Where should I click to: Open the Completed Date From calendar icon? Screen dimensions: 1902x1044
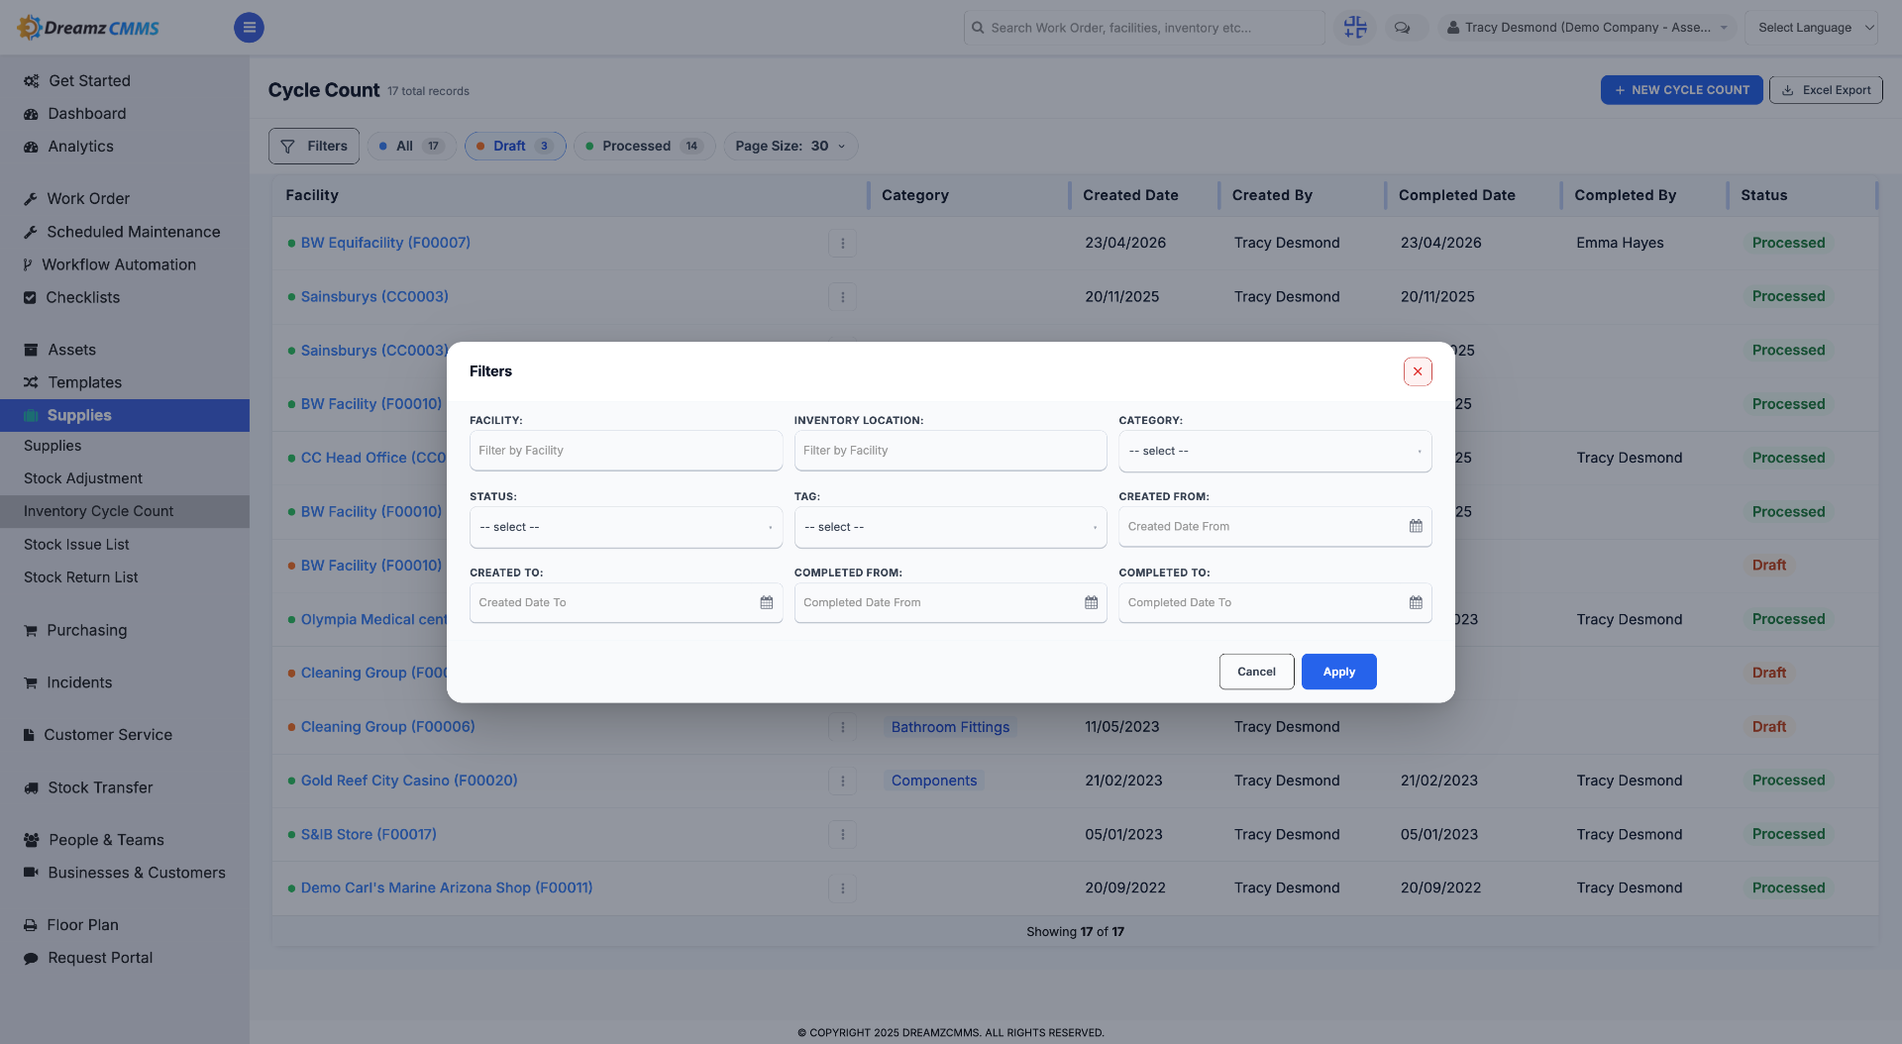(1091, 602)
